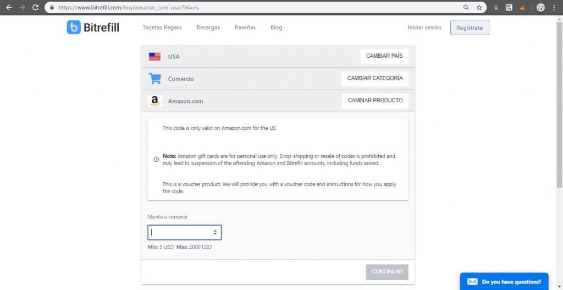Open the zoom magnifier in address bar

pos(466,7)
